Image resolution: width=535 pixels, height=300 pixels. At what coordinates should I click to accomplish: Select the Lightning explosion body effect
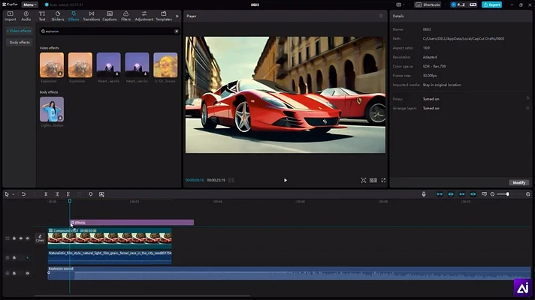coord(52,109)
